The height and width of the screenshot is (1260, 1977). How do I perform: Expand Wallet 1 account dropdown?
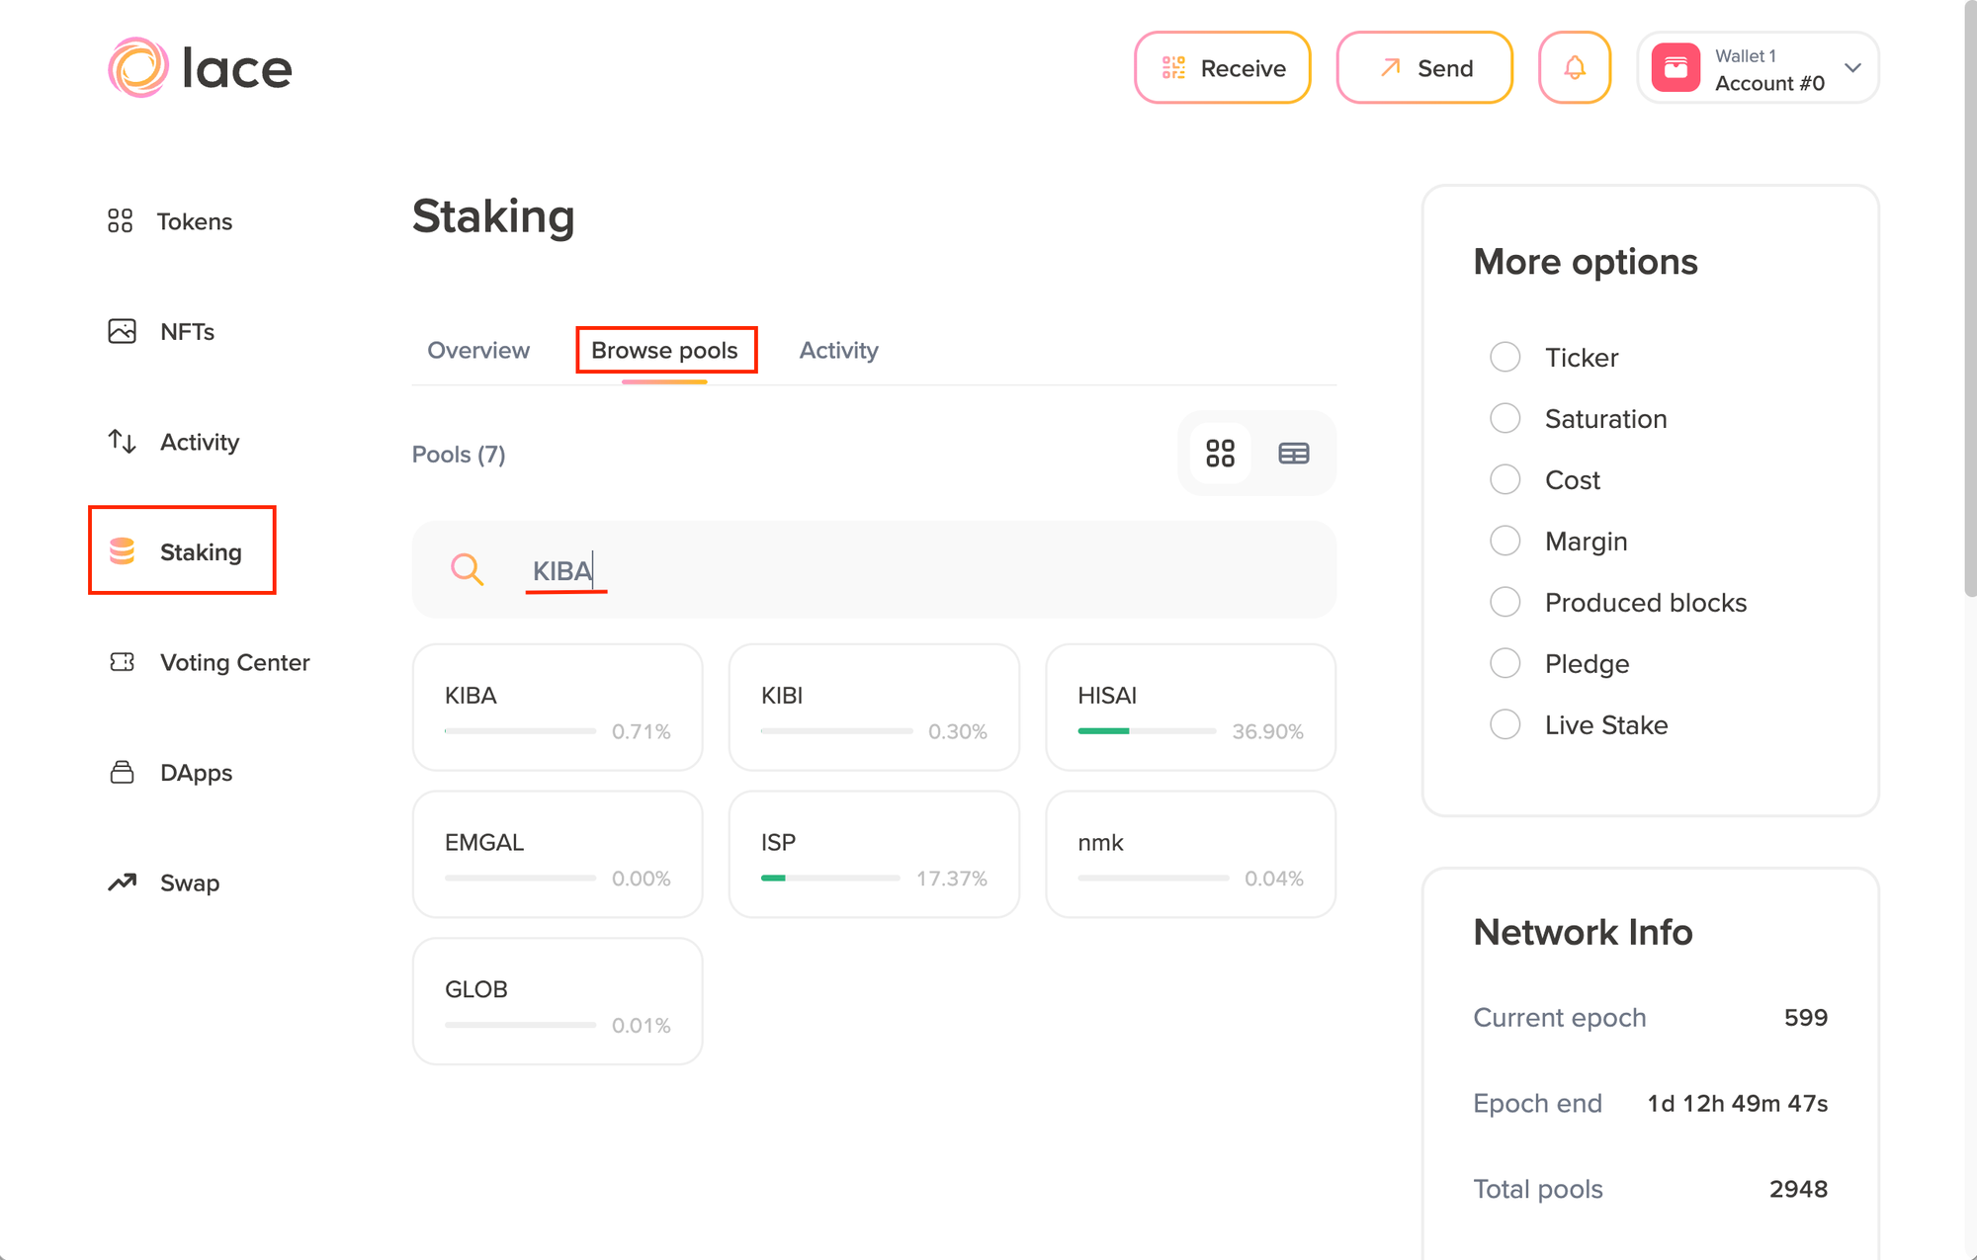pos(1757,68)
